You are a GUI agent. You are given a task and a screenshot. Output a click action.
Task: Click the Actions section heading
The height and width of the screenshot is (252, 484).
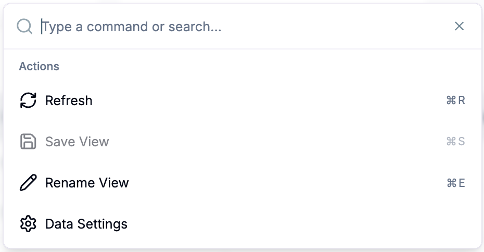(x=39, y=67)
